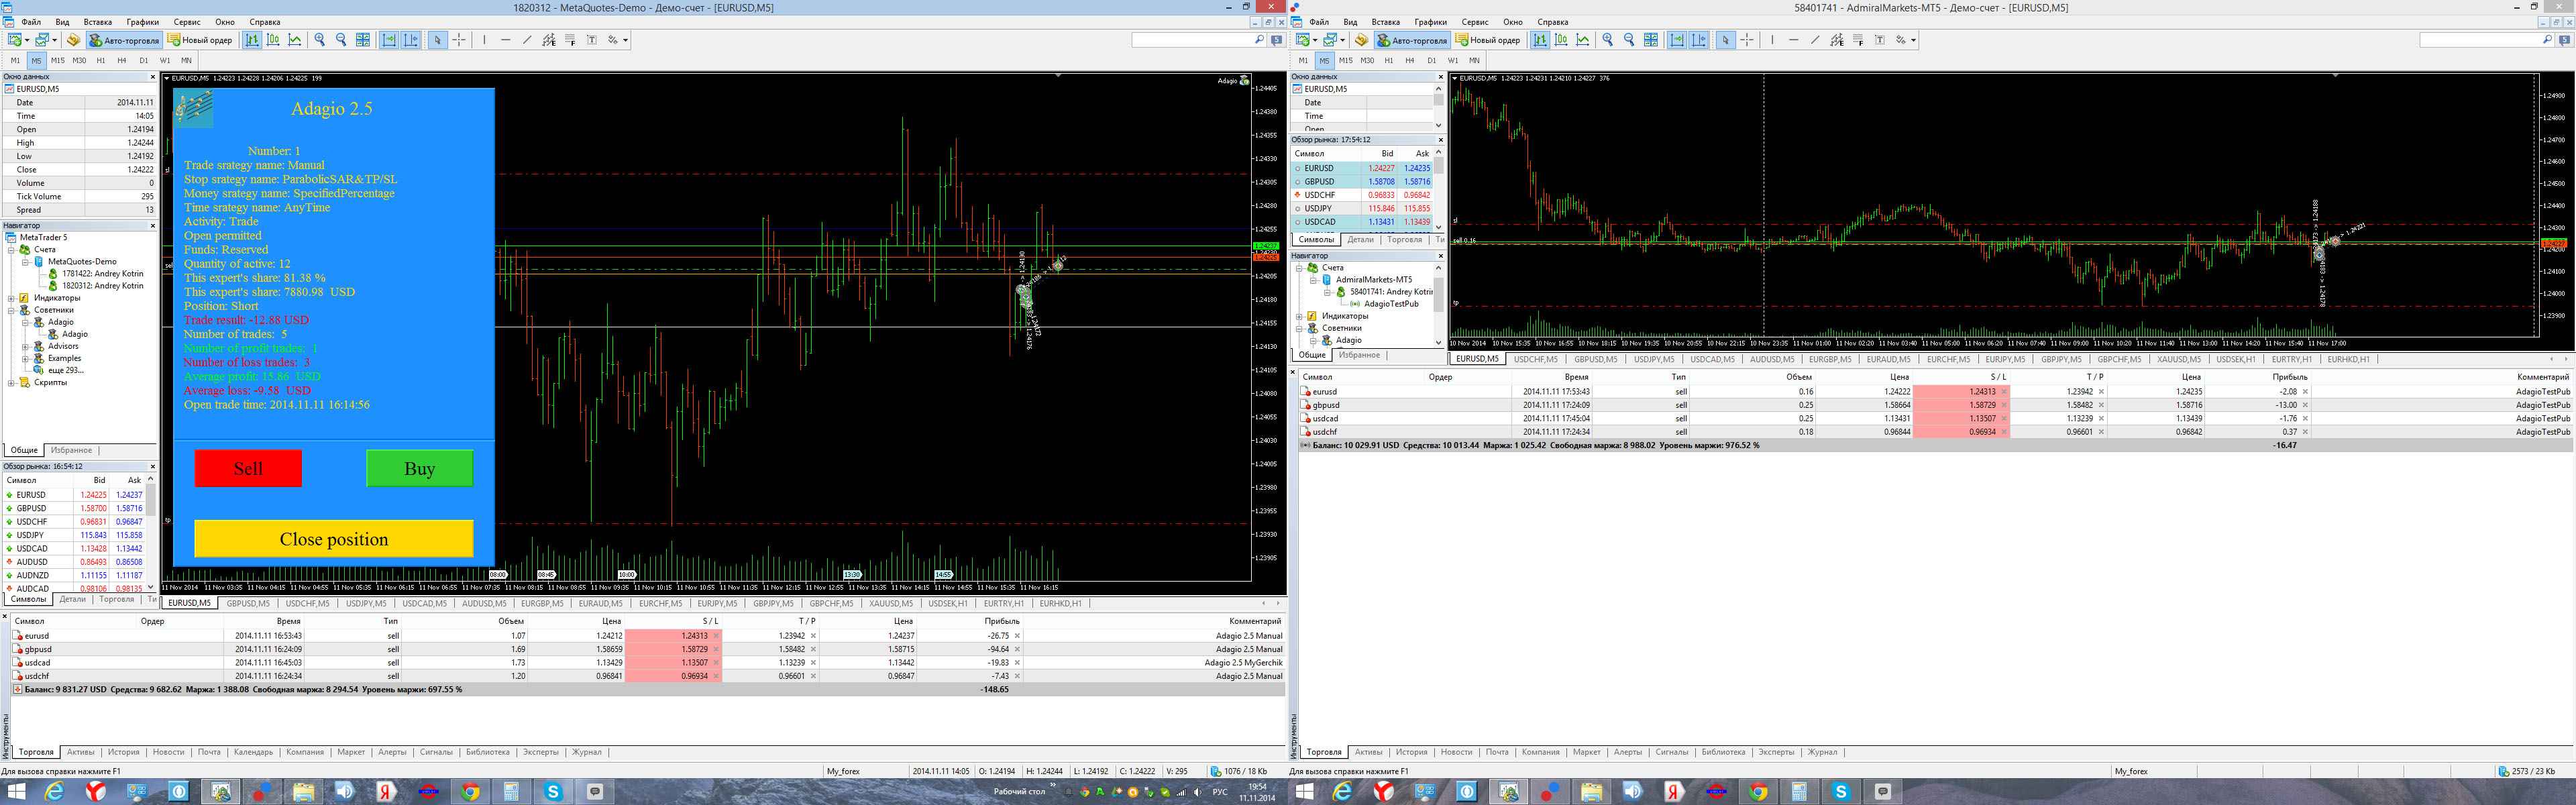Image resolution: width=2576 pixels, height=805 pixels.
Task: Open Chrome icon on left taskbar
Action: coord(470,792)
